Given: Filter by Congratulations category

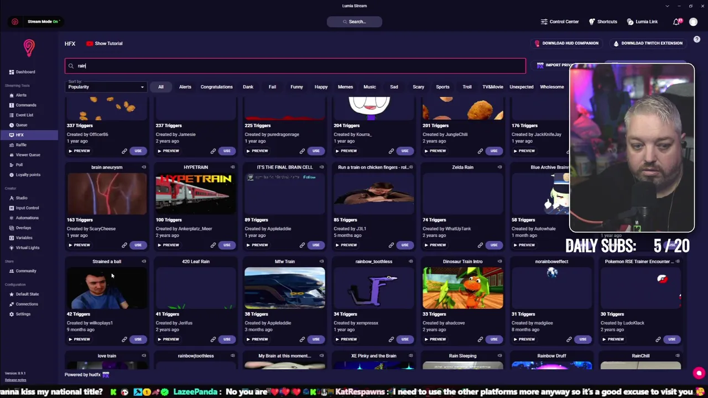Looking at the screenshot, I should [x=216, y=87].
